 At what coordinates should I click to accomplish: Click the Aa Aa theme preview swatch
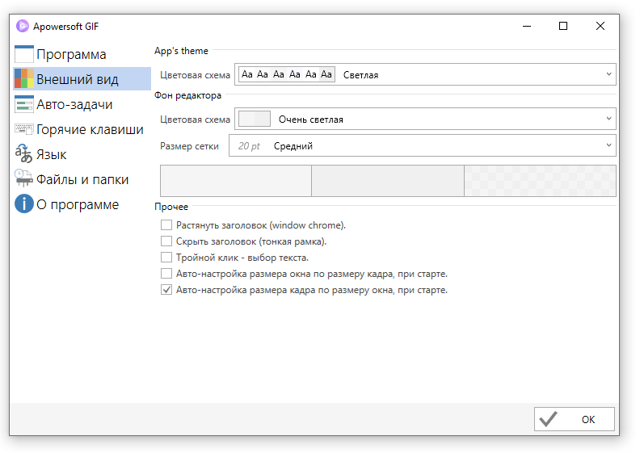287,74
